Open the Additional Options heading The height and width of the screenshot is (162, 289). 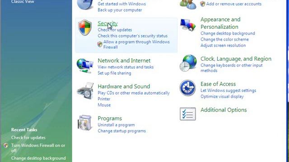click(224, 110)
